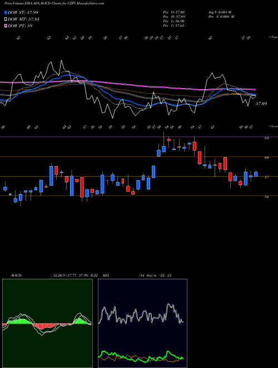Select the 'DOW ST: 57.99' legend text
Image resolution: width=278 pixels, height=368 pixels.
click(23, 12)
